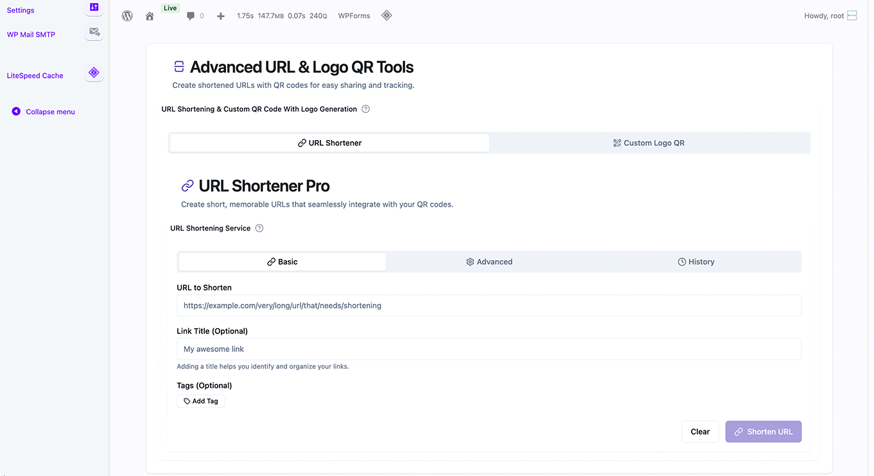Click the plus new-content icon
Image resolution: width=874 pixels, height=476 pixels.
tap(221, 16)
